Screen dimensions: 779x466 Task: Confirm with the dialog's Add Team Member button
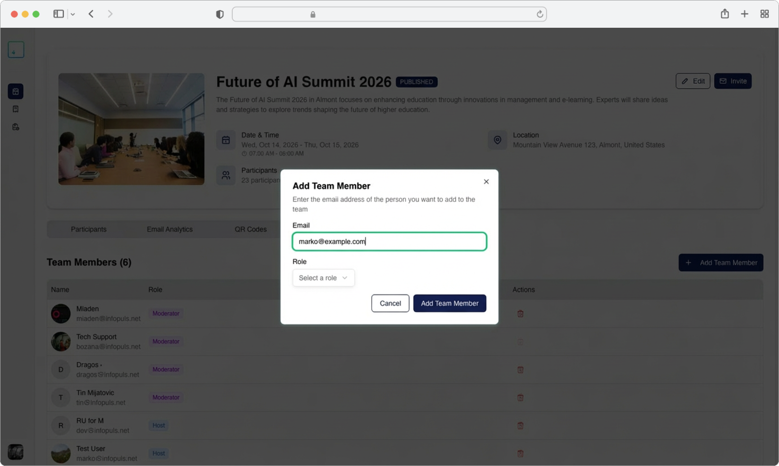click(449, 303)
